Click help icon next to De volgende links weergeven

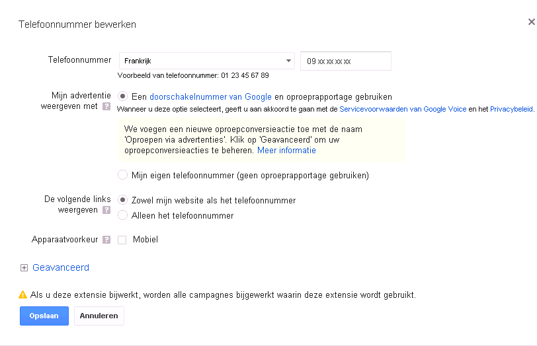pos(106,210)
